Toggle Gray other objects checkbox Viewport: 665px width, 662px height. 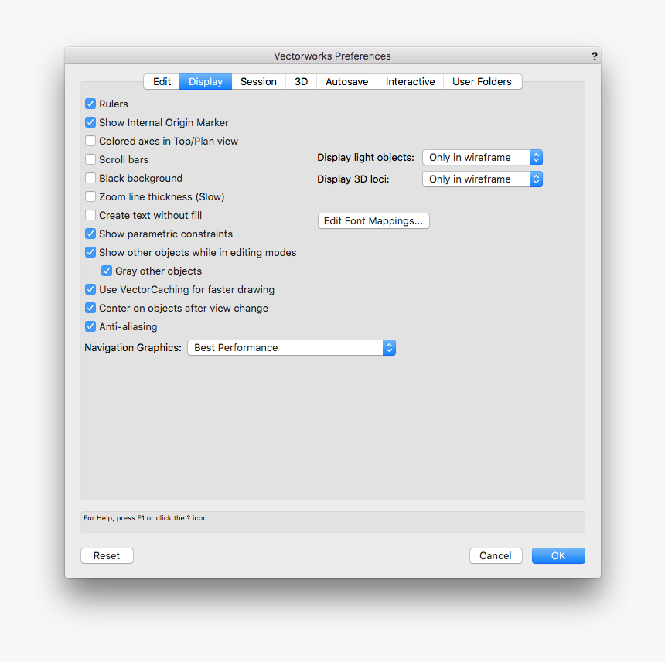tap(107, 271)
